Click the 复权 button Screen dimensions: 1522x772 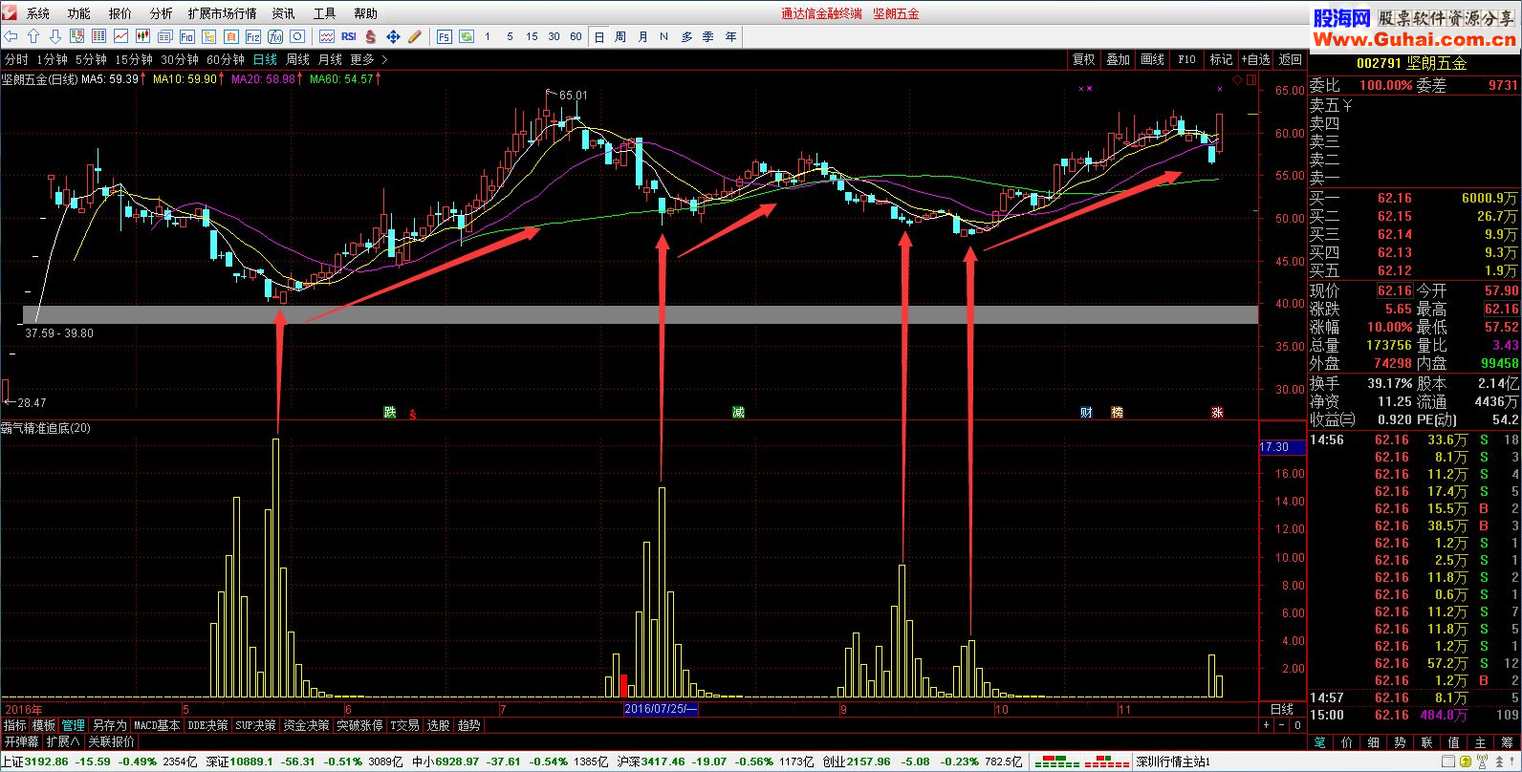(1084, 59)
